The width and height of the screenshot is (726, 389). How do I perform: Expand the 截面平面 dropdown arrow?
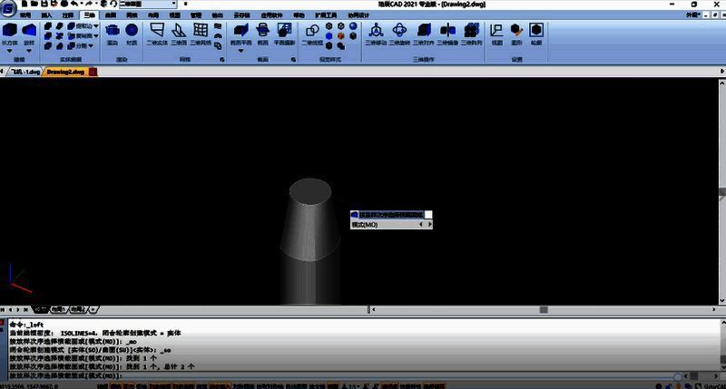point(240,51)
